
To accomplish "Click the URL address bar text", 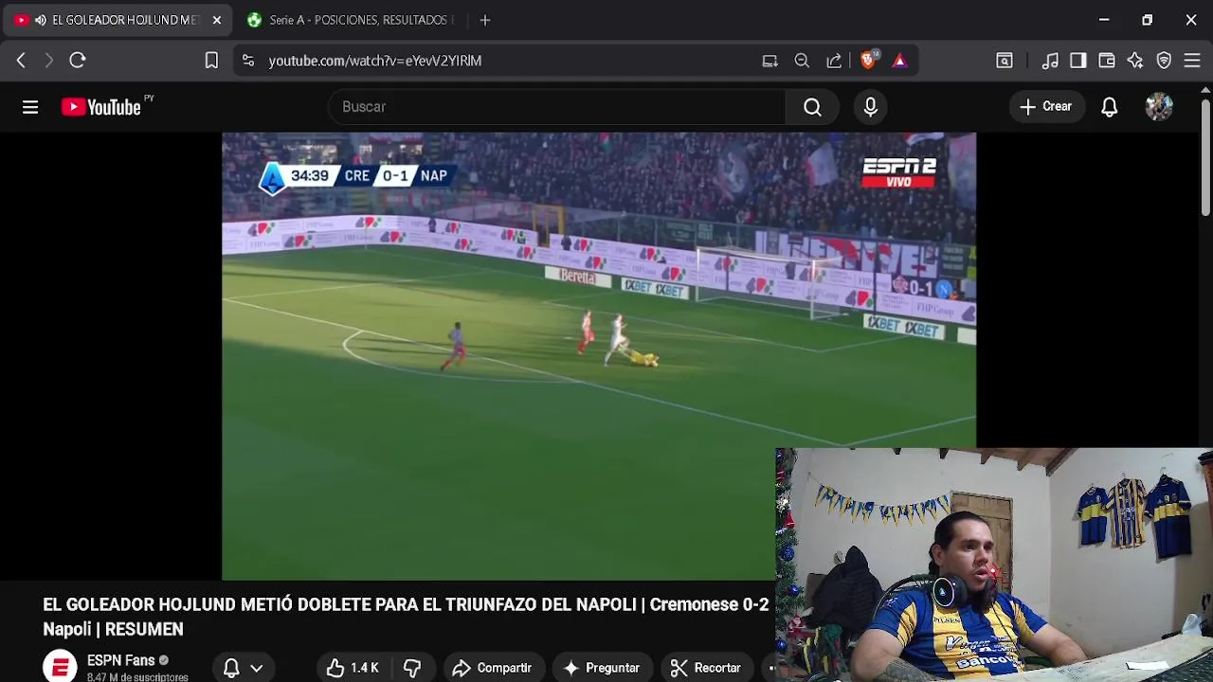I will click(x=375, y=61).
